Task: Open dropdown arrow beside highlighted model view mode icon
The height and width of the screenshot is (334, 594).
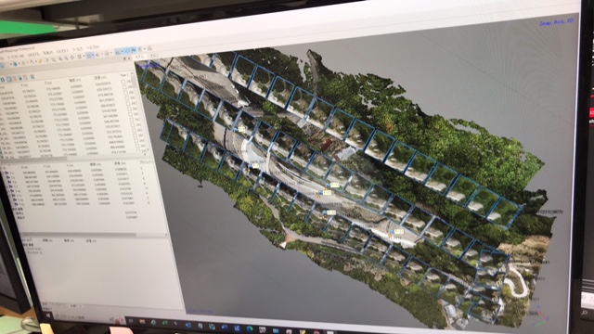Action: (93, 55)
